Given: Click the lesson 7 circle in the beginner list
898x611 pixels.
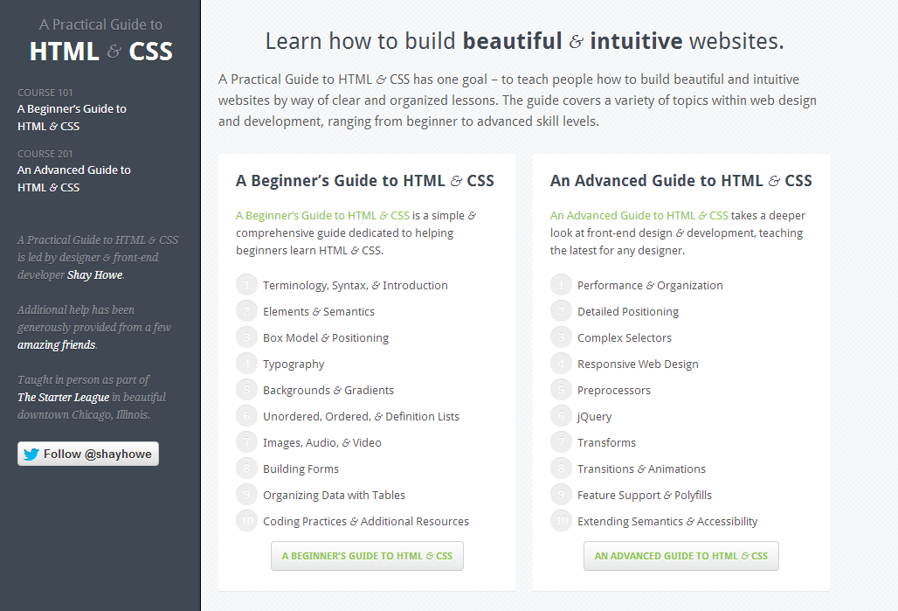Looking at the screenshot, I should [x=245, y=442].
